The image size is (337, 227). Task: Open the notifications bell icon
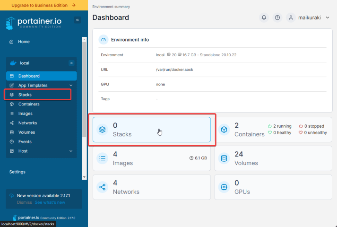[x=264, y=17]
